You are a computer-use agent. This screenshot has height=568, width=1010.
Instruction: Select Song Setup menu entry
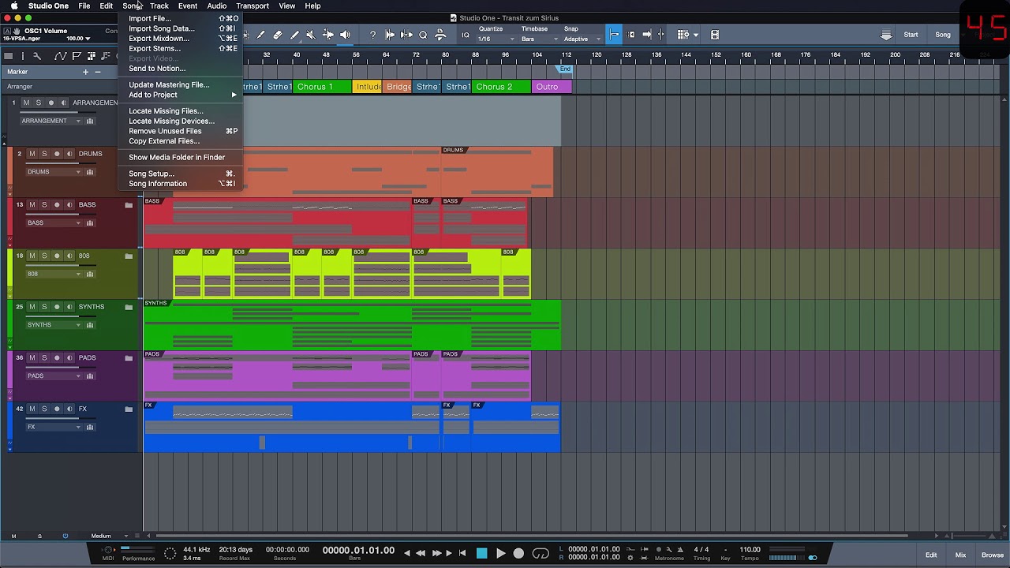181,174
